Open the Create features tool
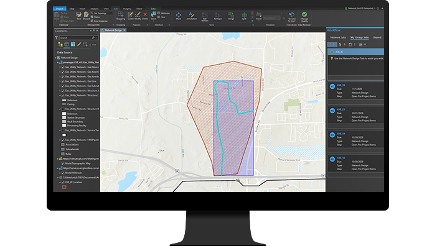 point(131,16)
